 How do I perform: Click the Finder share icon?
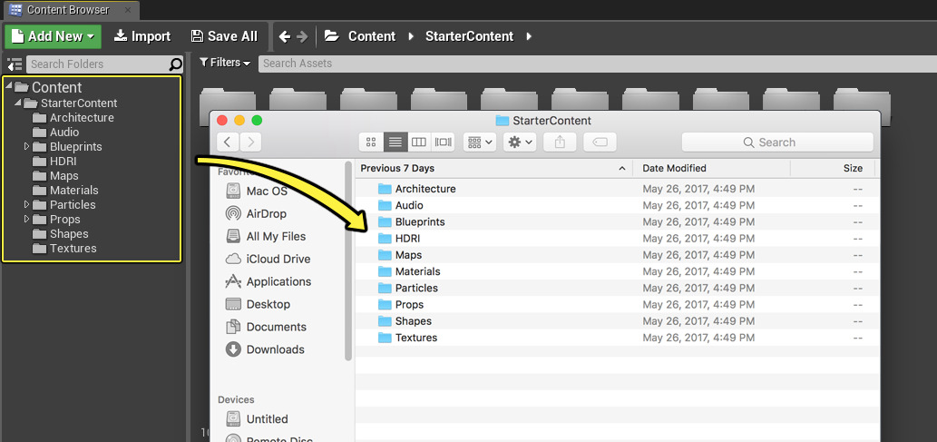(x=560, y=142)
